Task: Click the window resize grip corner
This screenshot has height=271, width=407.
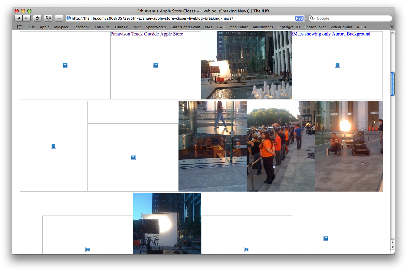Action: (392, 252)
